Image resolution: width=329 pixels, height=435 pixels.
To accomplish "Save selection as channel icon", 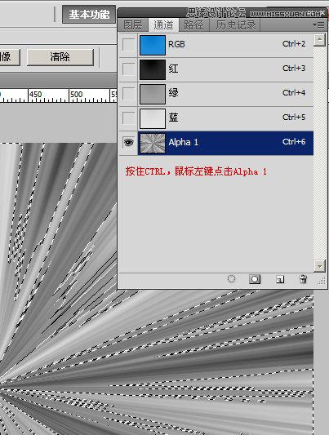I will pos(255,279).
